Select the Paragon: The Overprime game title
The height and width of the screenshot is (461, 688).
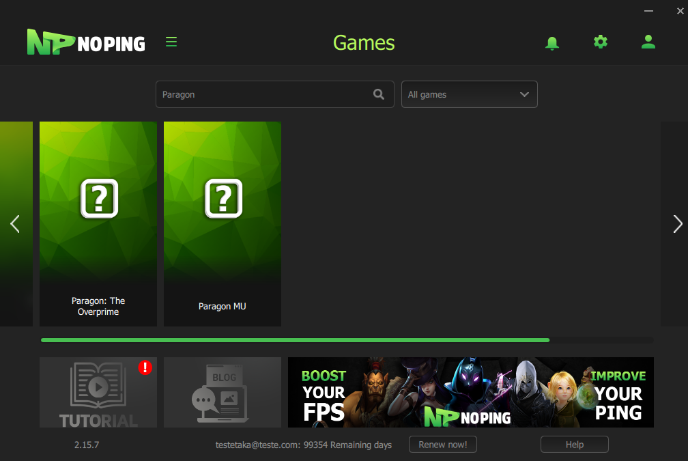pyautogui.click(x=98, y=307)
